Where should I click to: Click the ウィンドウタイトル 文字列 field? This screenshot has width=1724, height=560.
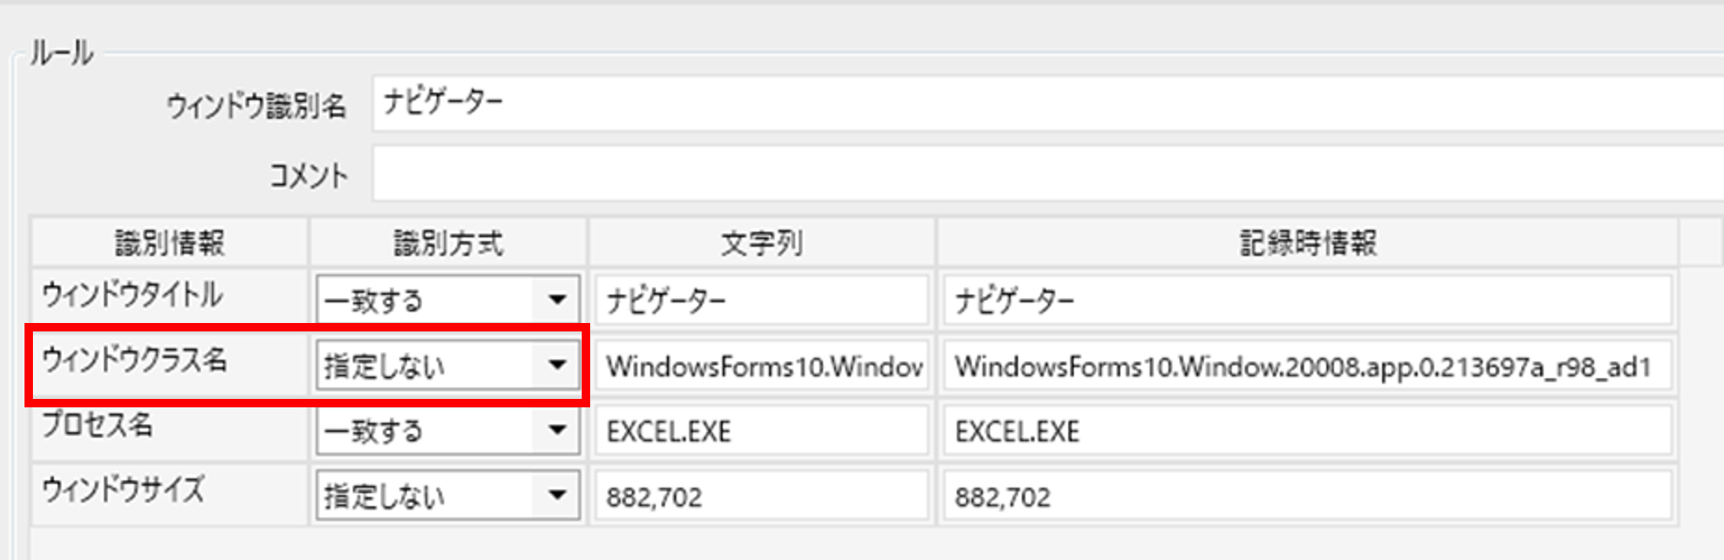[762, 300]
